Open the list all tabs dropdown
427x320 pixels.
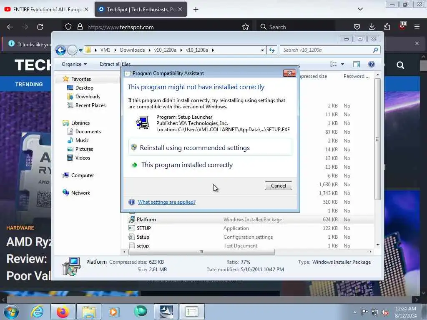tap(360, 9)
